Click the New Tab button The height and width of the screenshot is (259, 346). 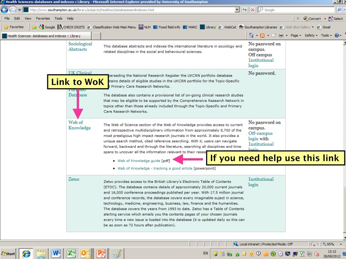[x=96, y=36]
